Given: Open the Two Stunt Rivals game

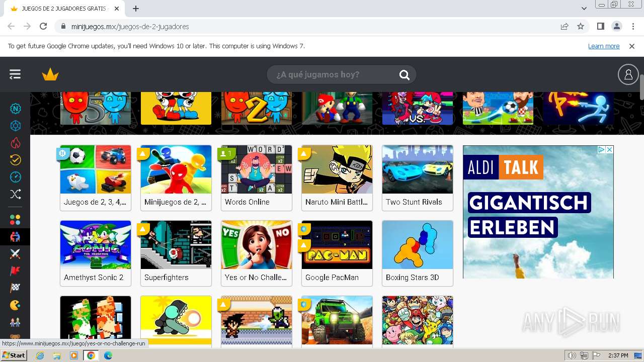Looking at the screenshot, I should click(418, 178).
